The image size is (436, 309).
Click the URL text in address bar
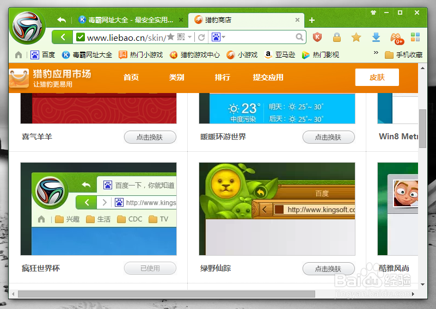click(126, 38)
